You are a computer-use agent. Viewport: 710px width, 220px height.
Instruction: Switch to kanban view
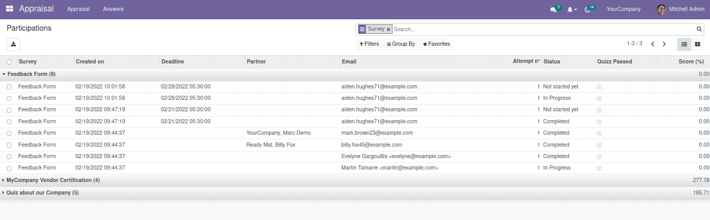pos(698,44)
